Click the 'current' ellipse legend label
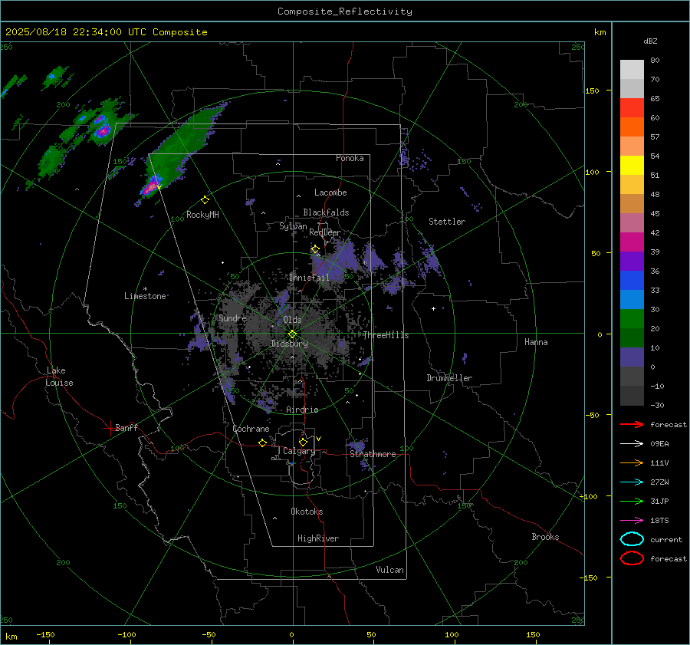The image size is (690, 645). click(x=666, y=539)
